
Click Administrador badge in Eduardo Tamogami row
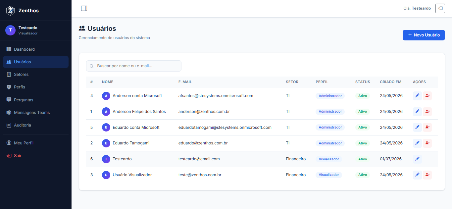330,143
